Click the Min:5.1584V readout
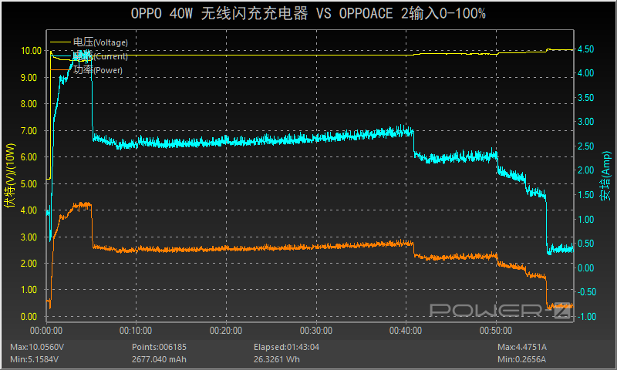617x370 pixels. tap(34, 359)
